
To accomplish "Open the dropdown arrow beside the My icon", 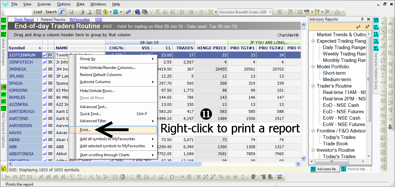I will (x=121, y=12).
